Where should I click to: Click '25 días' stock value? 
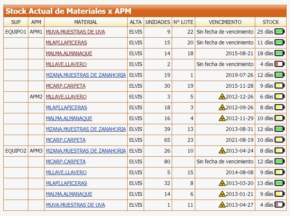[265, 32]
